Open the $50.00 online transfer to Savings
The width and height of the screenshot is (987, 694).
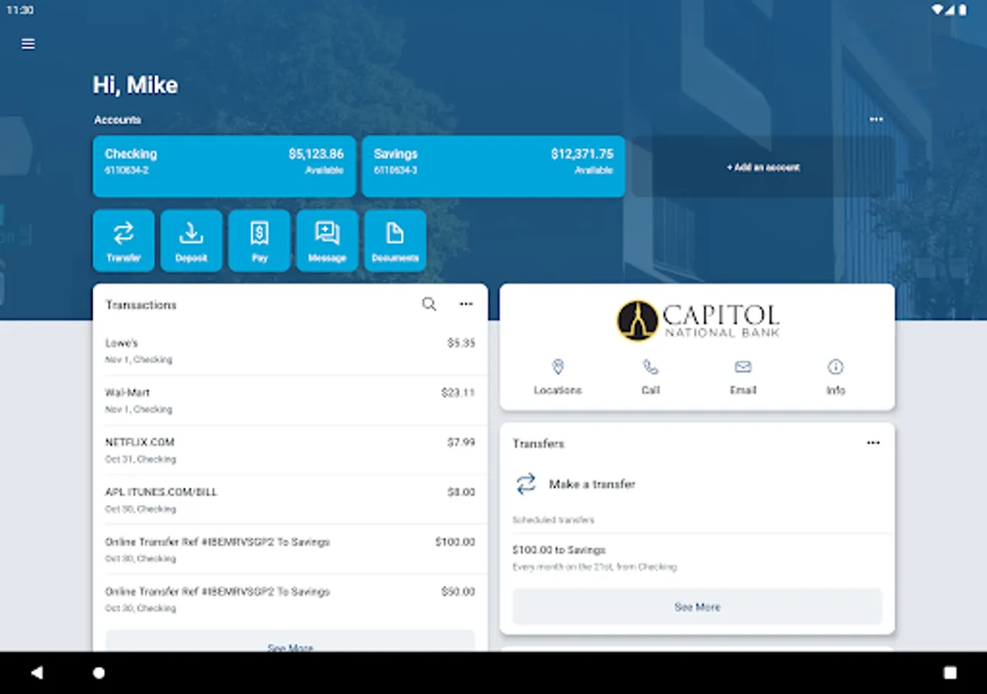(x=290, y=599)
